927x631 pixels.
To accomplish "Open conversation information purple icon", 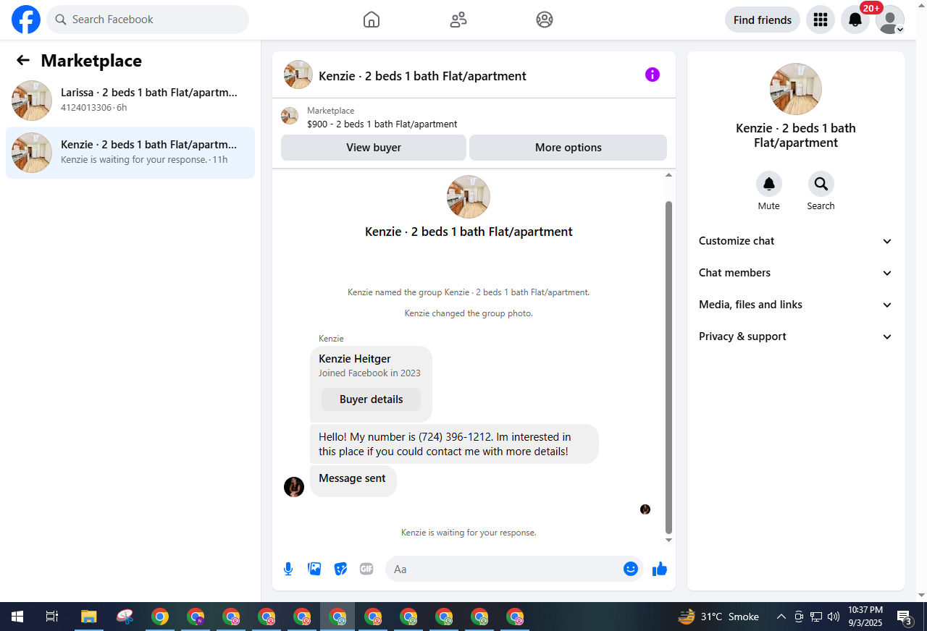I will point(653,75).
